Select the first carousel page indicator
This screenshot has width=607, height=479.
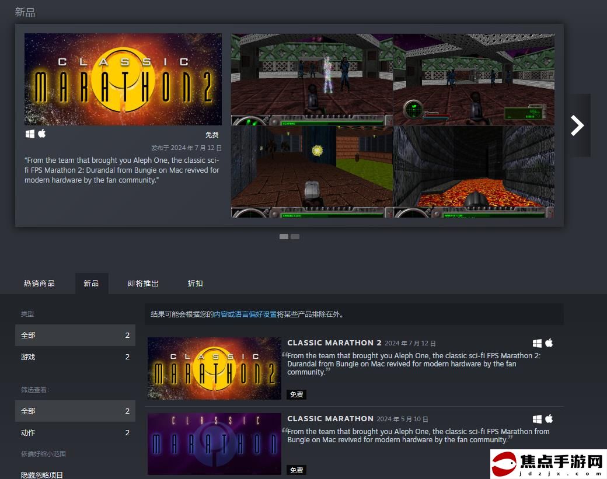[x=284, y=236]
